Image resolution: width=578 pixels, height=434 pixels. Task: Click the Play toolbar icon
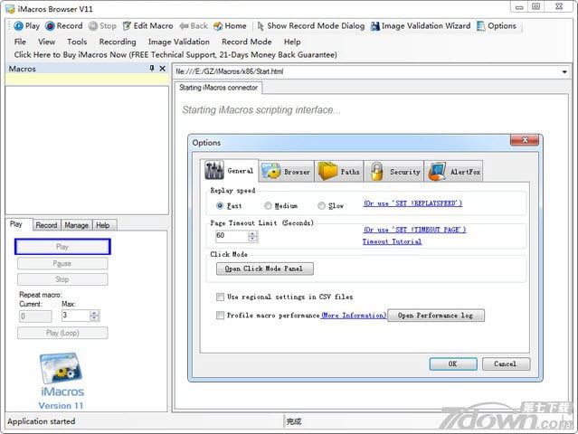26,26
